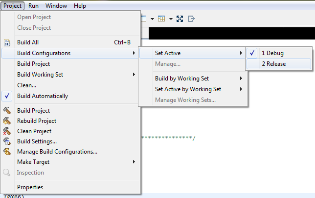Open the Run menu
Image resolution: width=315 pixels, height=198 pixels.
[33, 6]
